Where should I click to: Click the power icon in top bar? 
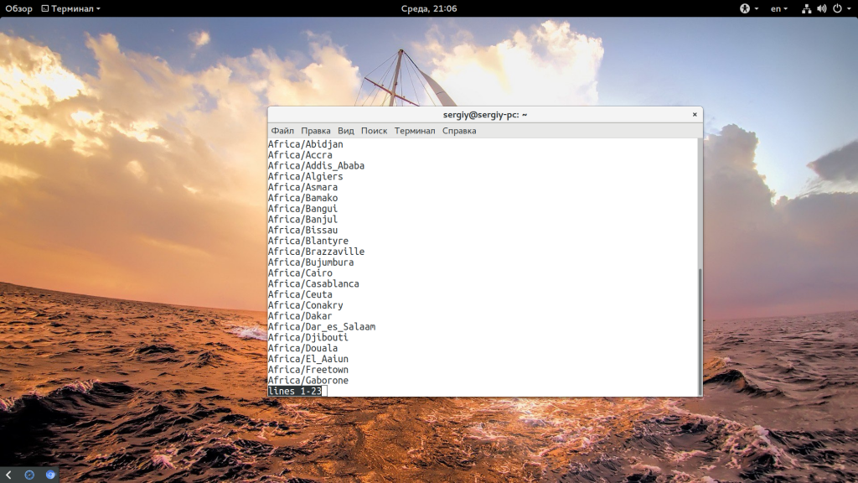point(835,8)
